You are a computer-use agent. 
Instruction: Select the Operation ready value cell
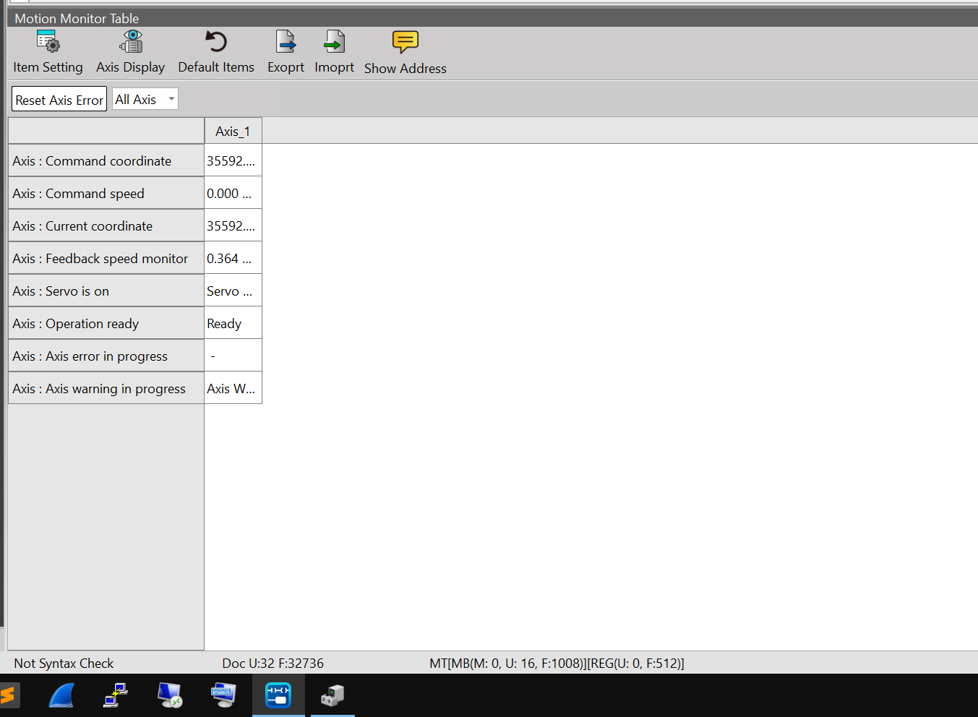233,324
